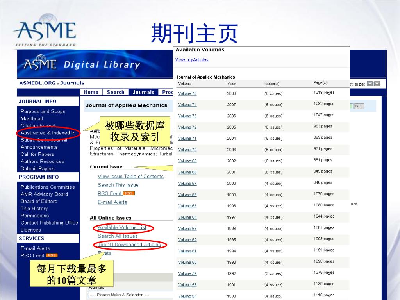Switch to the Journals tab
Screen dimensions: 400x300
coord(143,92)
